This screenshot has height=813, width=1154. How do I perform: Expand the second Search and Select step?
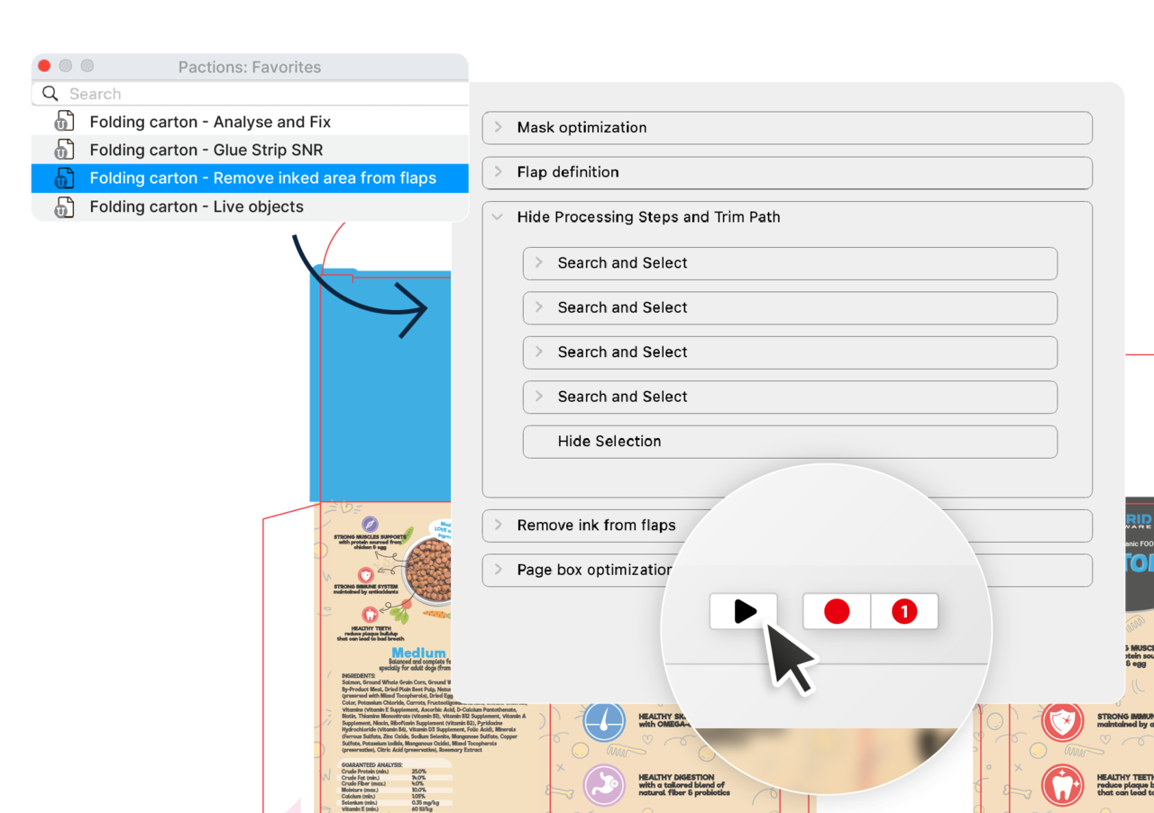coord(539,307)
